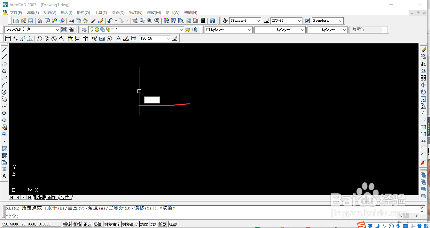430x228 pixels.
Task: Toggle 对象追踪 object snap tracking
Action: pos(130,224)
